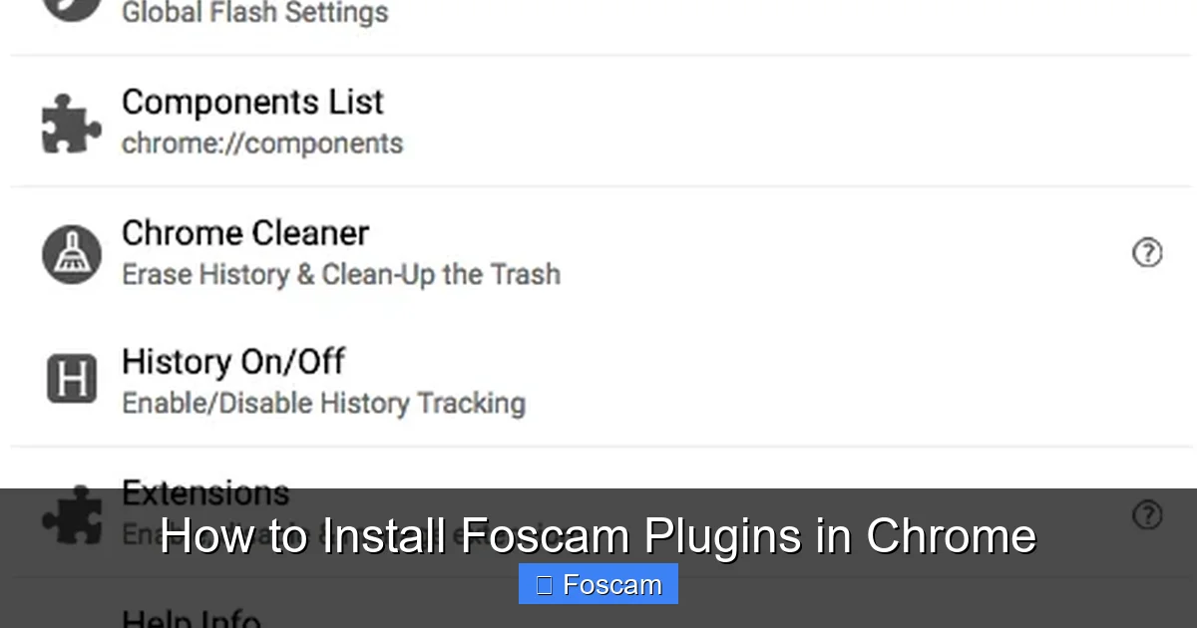Click the "Enable/Disable History Tracking" subtitle
The height and width of the screenshot is (628, 1197).
pos(321,403)
